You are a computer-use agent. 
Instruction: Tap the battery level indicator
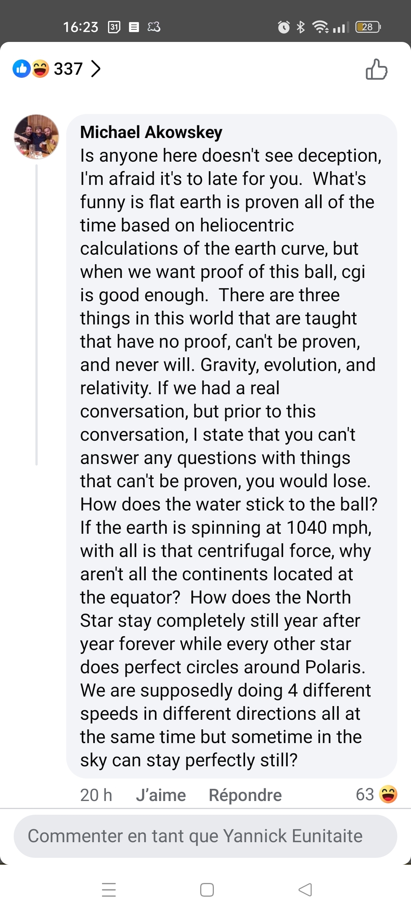click(x=368, y=27)
